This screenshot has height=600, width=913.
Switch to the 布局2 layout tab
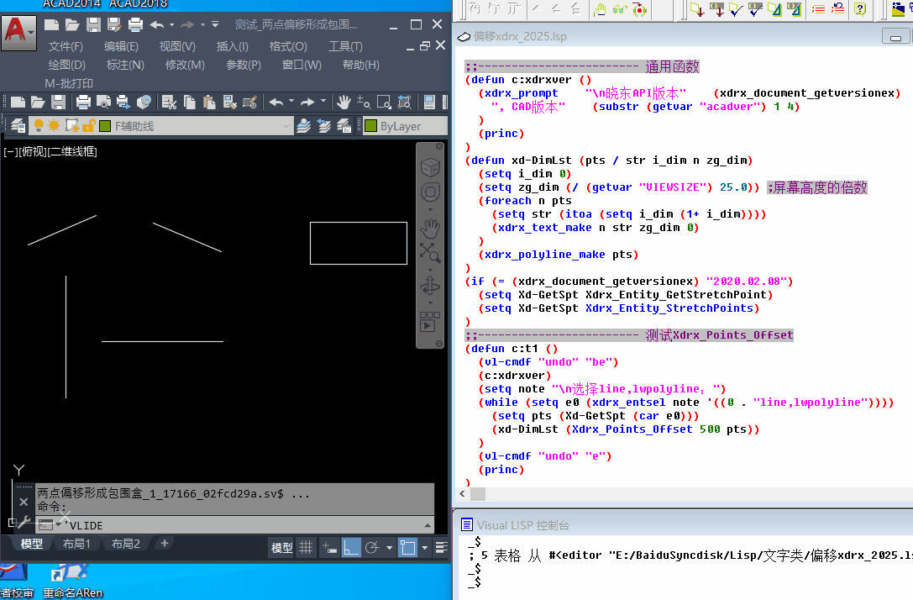point(125,544)
